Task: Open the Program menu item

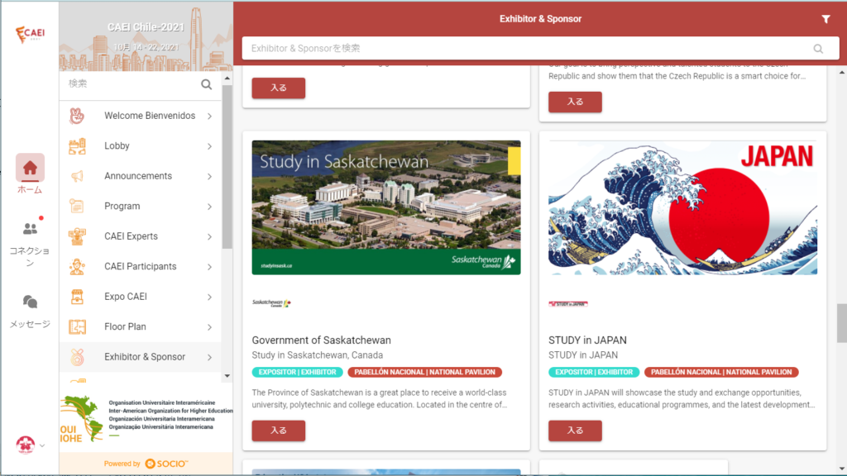Action: tap(141, 206)
